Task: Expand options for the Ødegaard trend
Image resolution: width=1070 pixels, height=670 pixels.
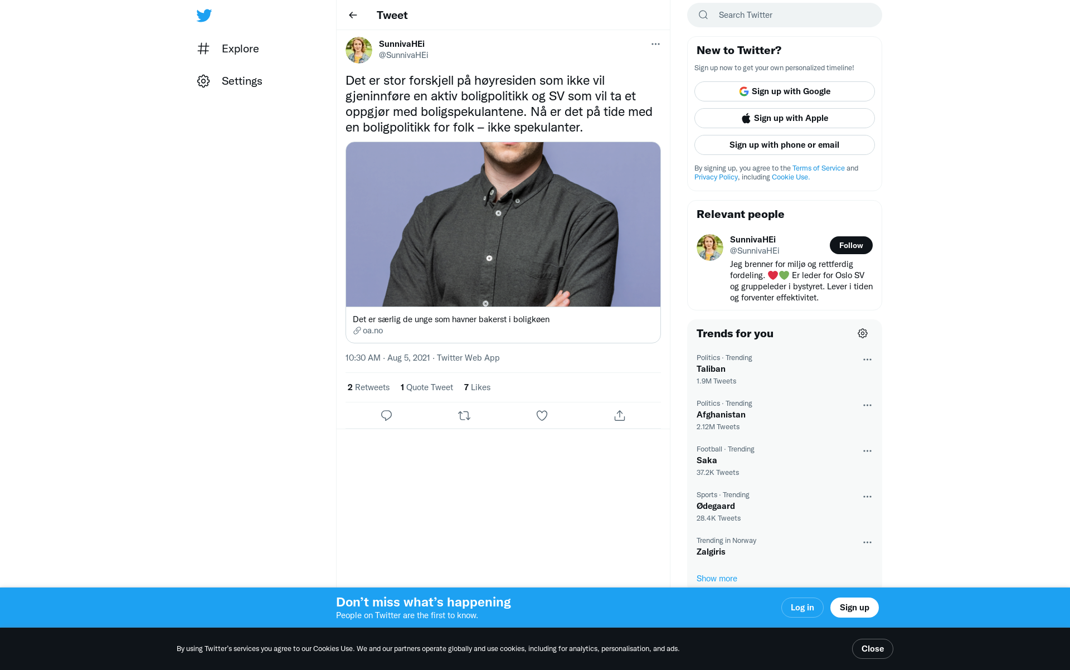Action: (867, 497)
